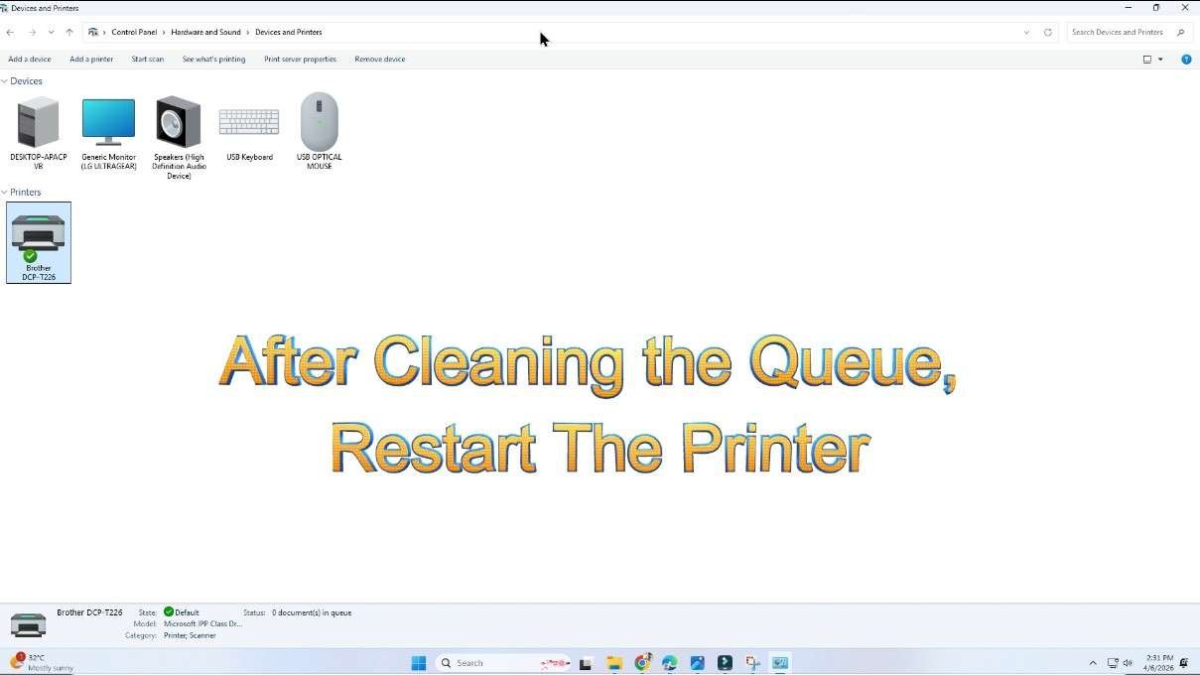Change view with the view options icon
The height and width of the screenshot is (675, 1200).
point(1147,60)
